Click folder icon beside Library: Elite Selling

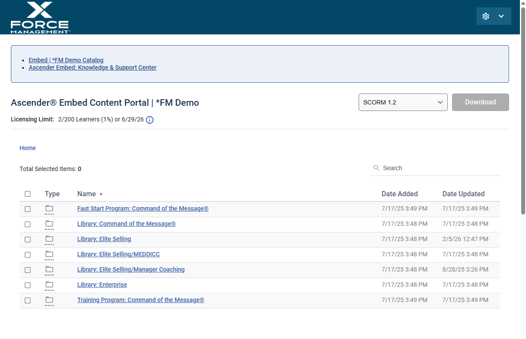click(49, 239)
